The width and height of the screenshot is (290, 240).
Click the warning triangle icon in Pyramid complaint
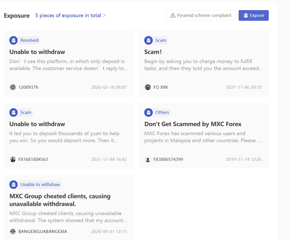173,15
